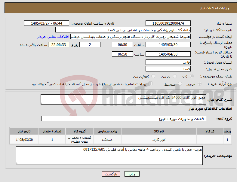Select the خدمت radio button
Screen dimensions: 237x182
(175, 76)
